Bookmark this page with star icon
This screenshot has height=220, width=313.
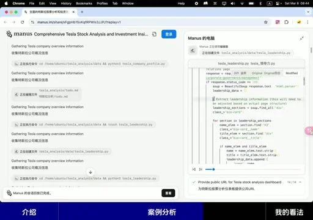(x=266, y=22)
